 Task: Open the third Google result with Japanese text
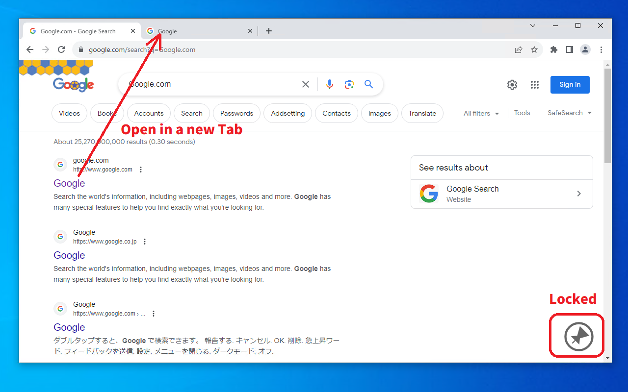(x=69, y=327)
